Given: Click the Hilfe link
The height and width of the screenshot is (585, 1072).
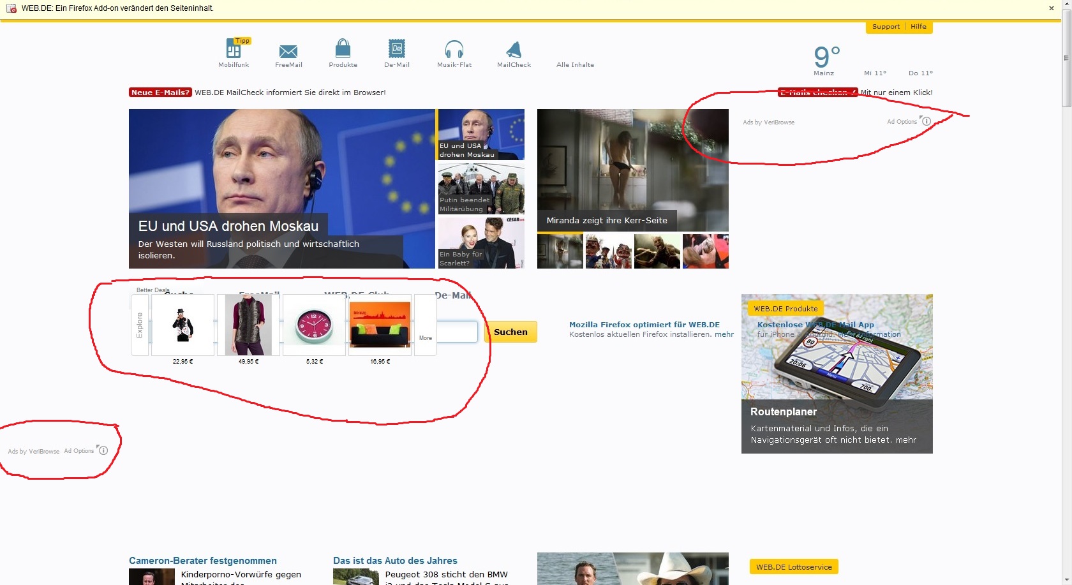Looking at the screenshot, I should coord(918,27).
